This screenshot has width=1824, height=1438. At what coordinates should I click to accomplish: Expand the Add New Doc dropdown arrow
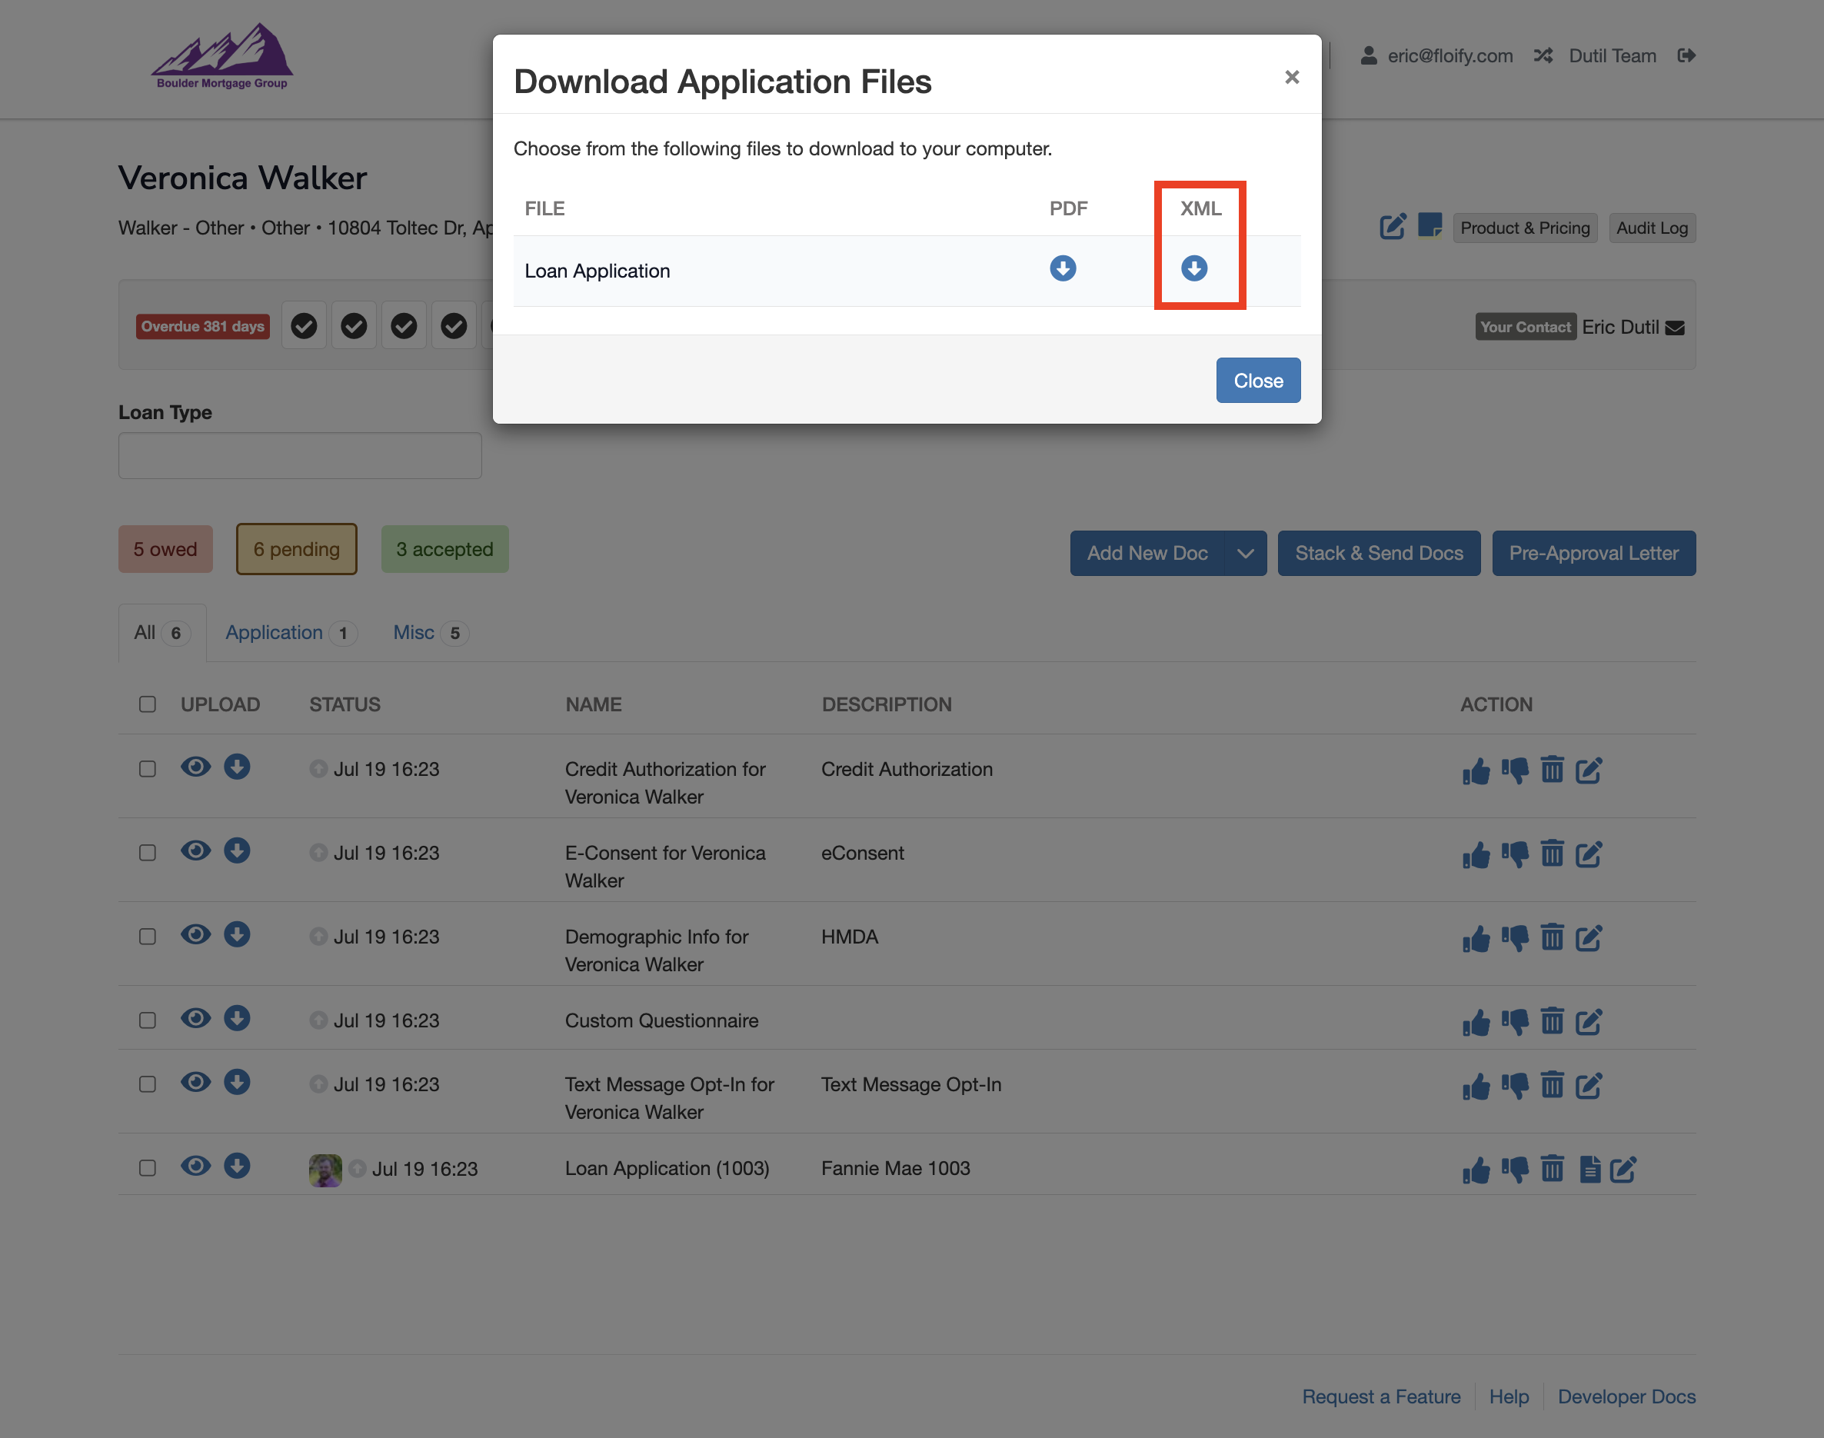(1245, 553)
